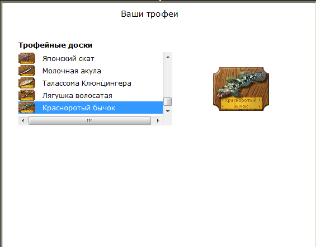This screenshot has width=316, height=247.
Task: Click the horizontal scrollbar thumb
Action: click(x=89, y=120)
